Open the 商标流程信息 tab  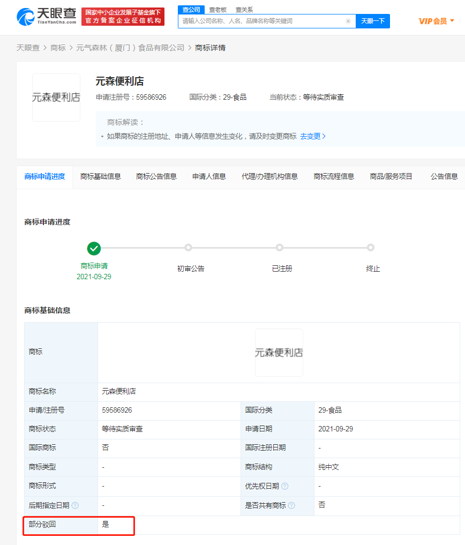pyautogui.click(x=332, y=176)
